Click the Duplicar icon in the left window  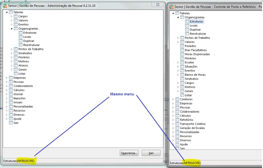pos(20,41)
